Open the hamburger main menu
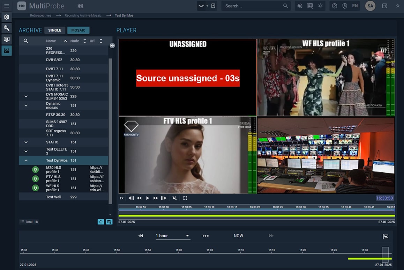 tap(6, 6)
